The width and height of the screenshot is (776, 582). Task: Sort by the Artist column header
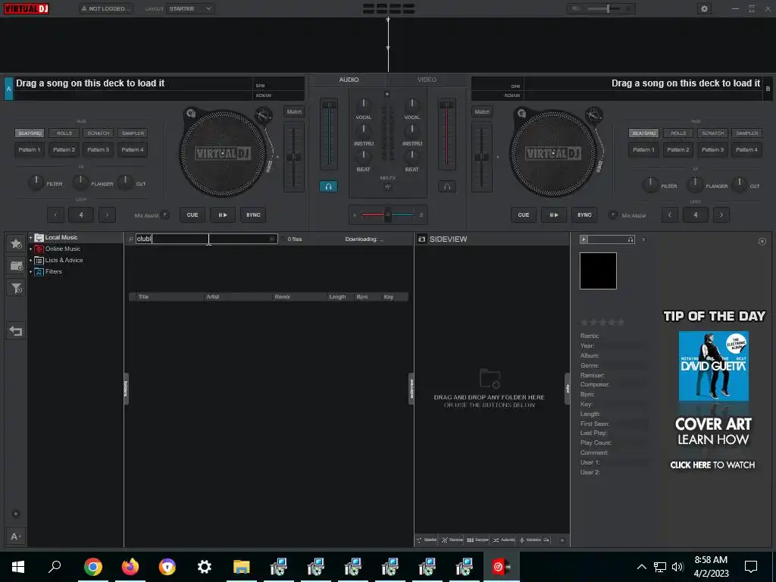(238, 297)
